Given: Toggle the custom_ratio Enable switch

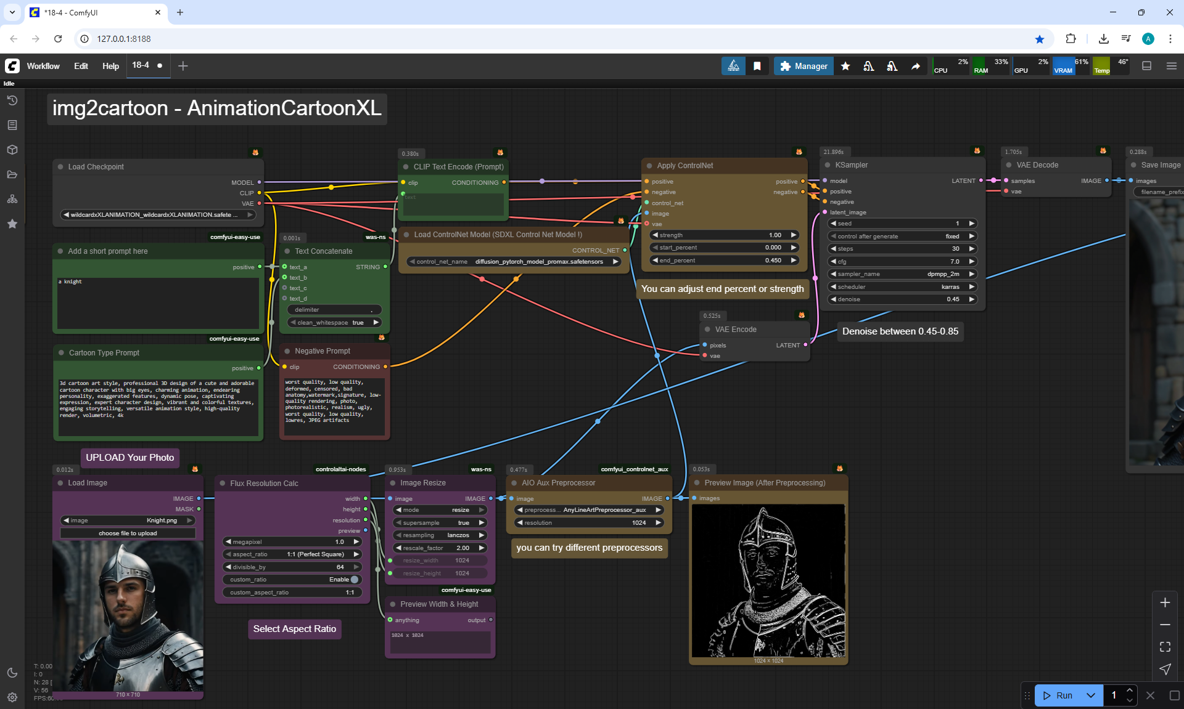Looking at the screenshot, I should pyautogui.click(x=354, y=580).
